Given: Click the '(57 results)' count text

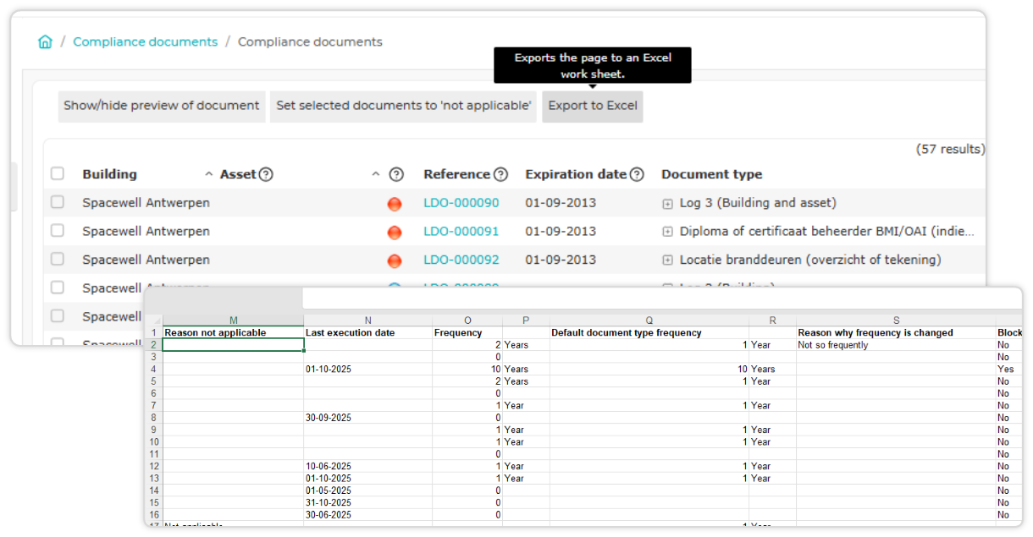Looking at the screenshot, I should click(x=950, y=149).
